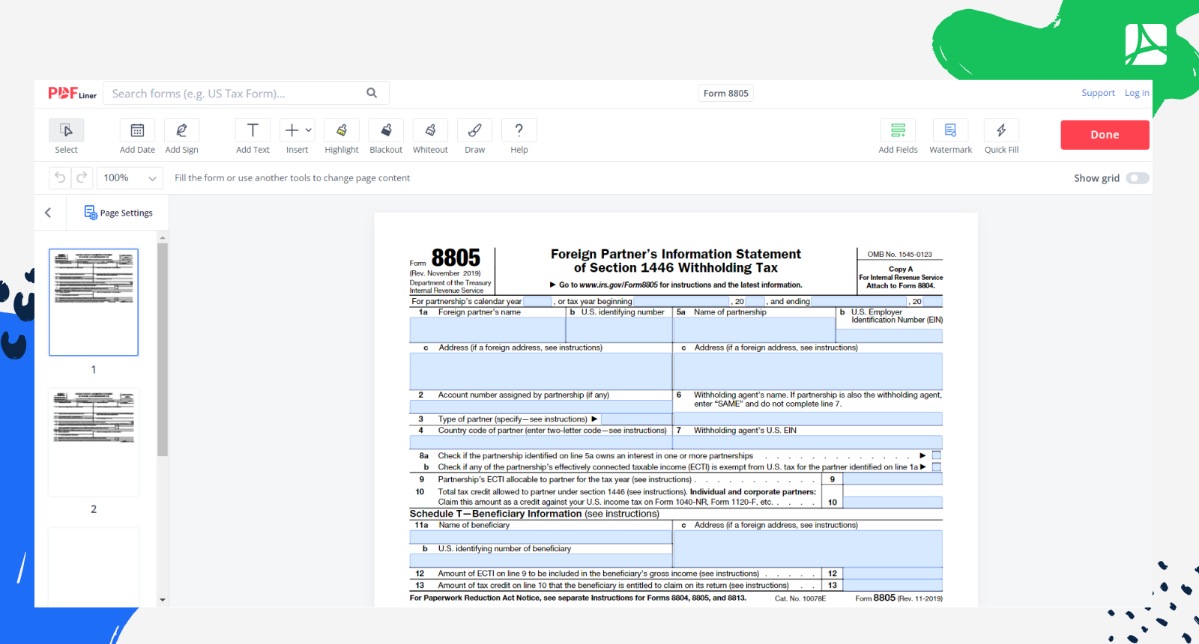Image resolution: width=1199 pixels, height=644 pixels.
Task: Click the line 1c address field
Action: coord(540,371)
